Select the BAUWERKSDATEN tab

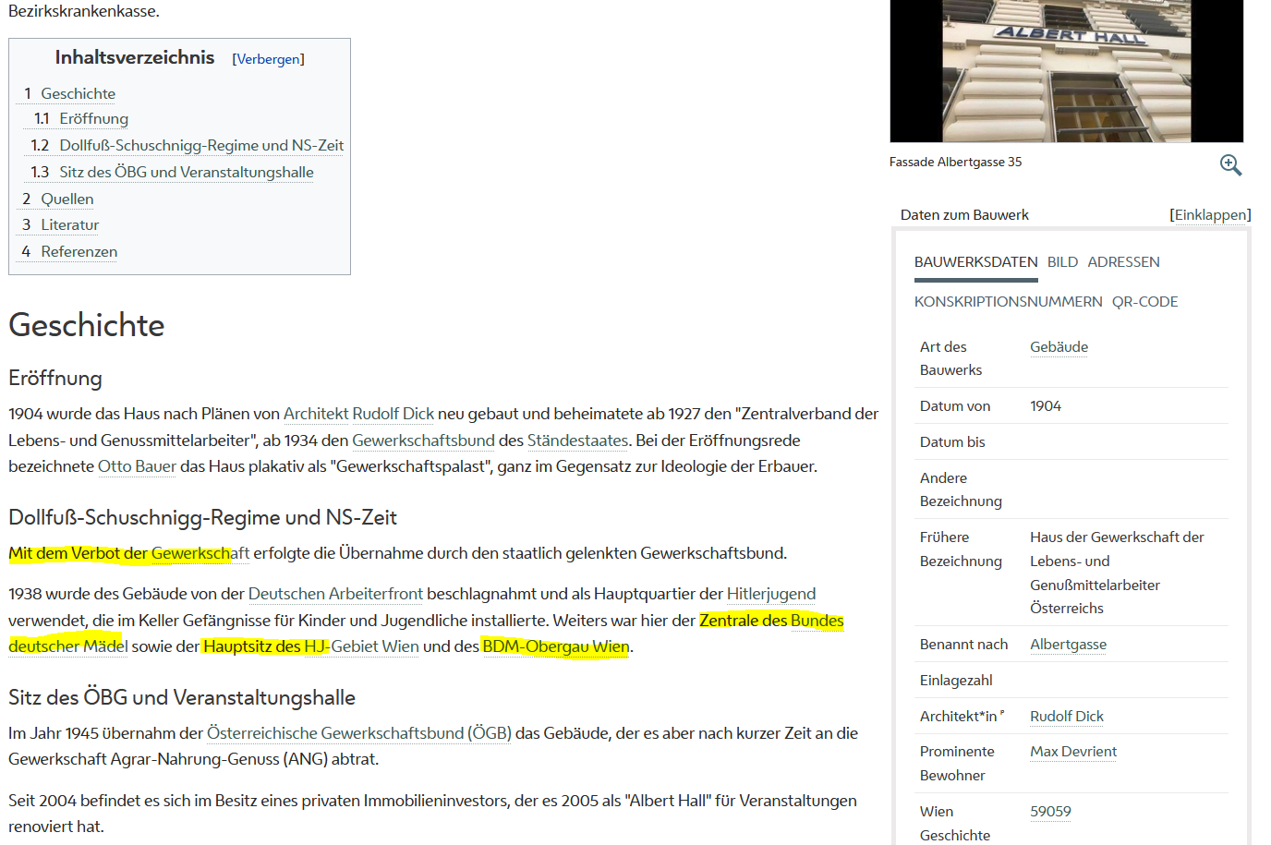pos(975,262)
